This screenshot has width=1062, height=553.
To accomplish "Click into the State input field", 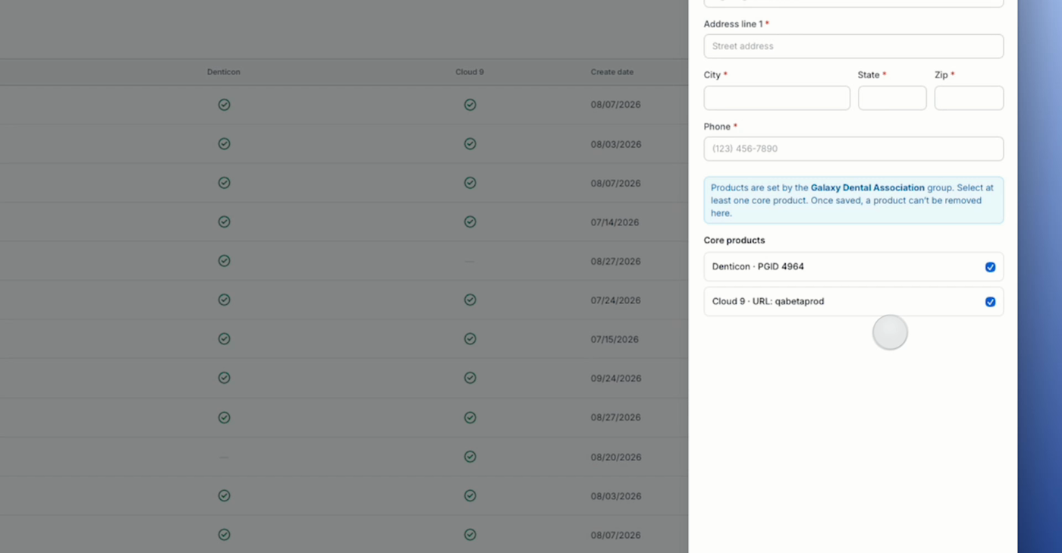I will 892,98.
